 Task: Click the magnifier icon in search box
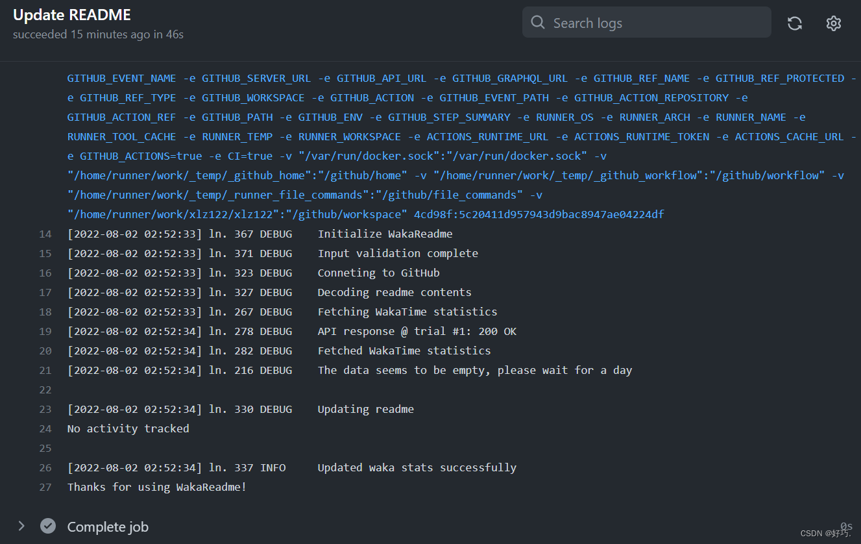[x=538, y=23]
